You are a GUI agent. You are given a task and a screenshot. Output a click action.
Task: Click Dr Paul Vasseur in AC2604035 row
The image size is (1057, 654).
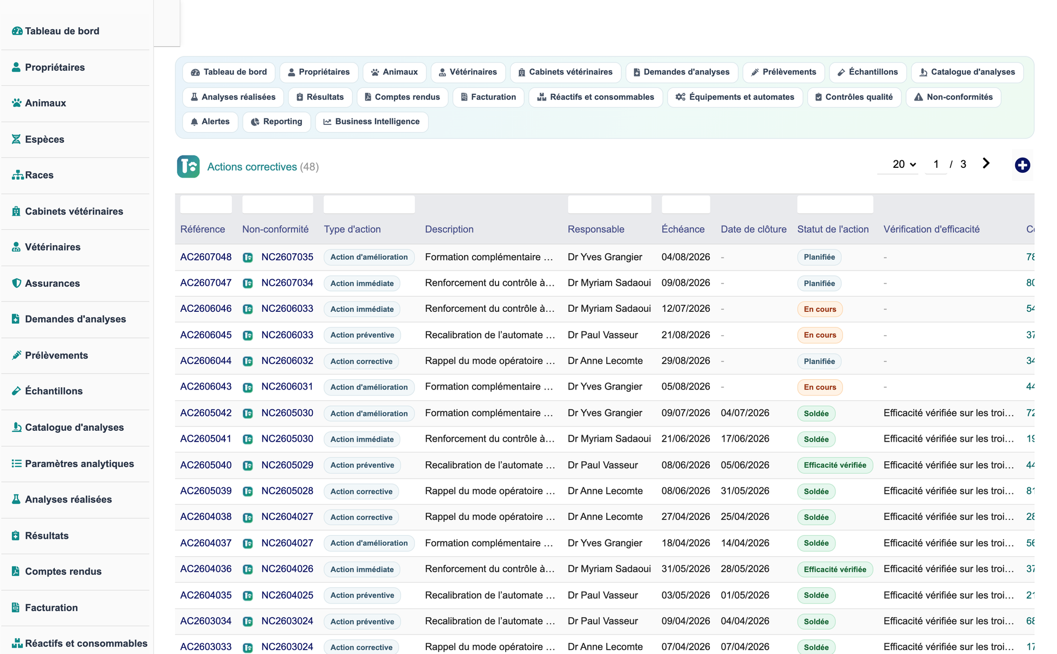[602, 595]
